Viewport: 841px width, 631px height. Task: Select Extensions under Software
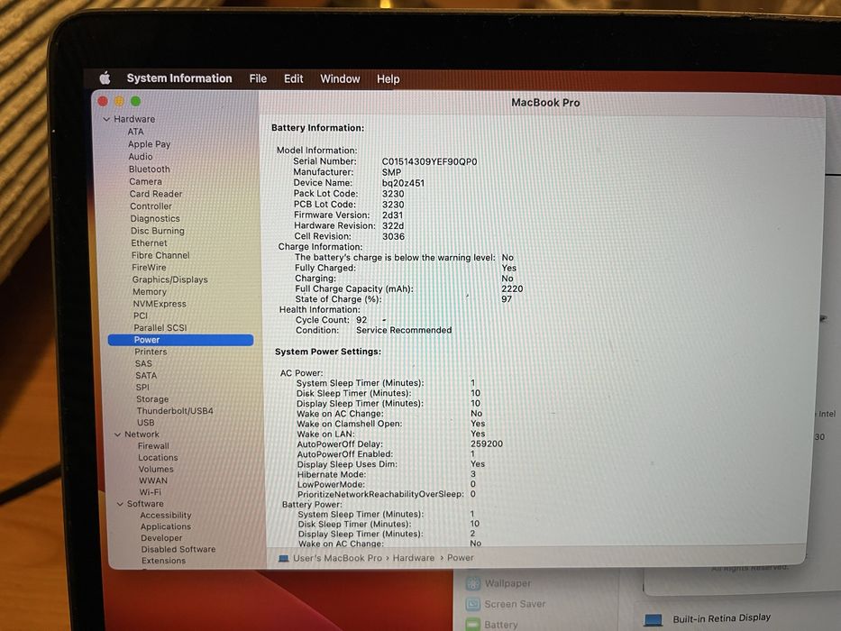pos(163,561)
